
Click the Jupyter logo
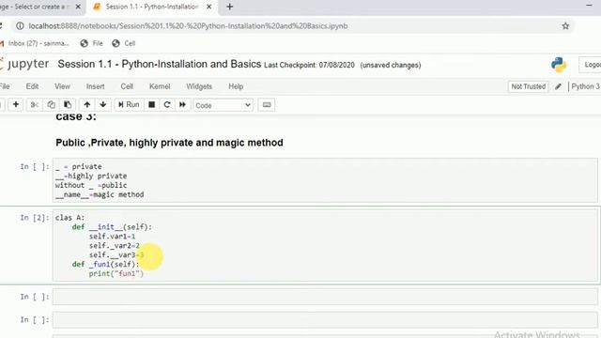tap(25, 64)
